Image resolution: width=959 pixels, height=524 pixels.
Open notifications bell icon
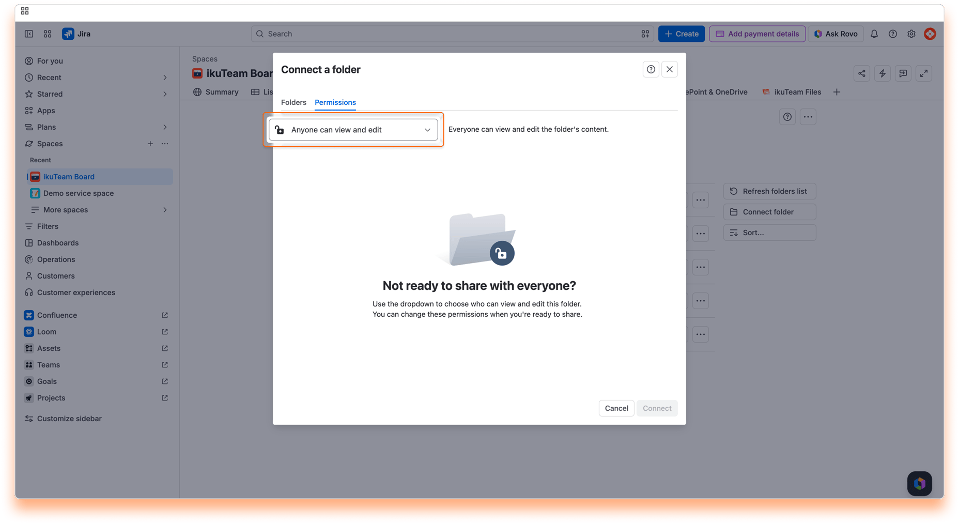(x=874, y=34)
